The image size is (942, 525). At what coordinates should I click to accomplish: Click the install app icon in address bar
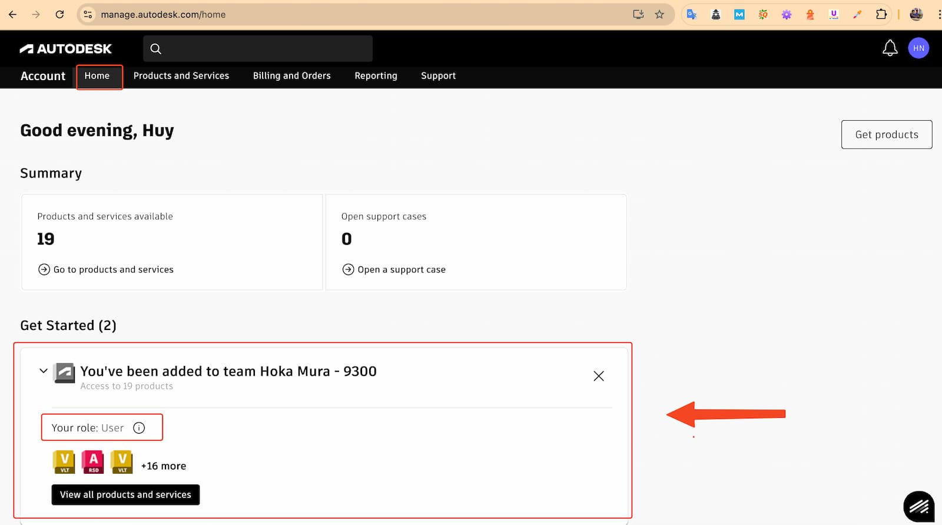pyautogui.click(x=638, y=14)
